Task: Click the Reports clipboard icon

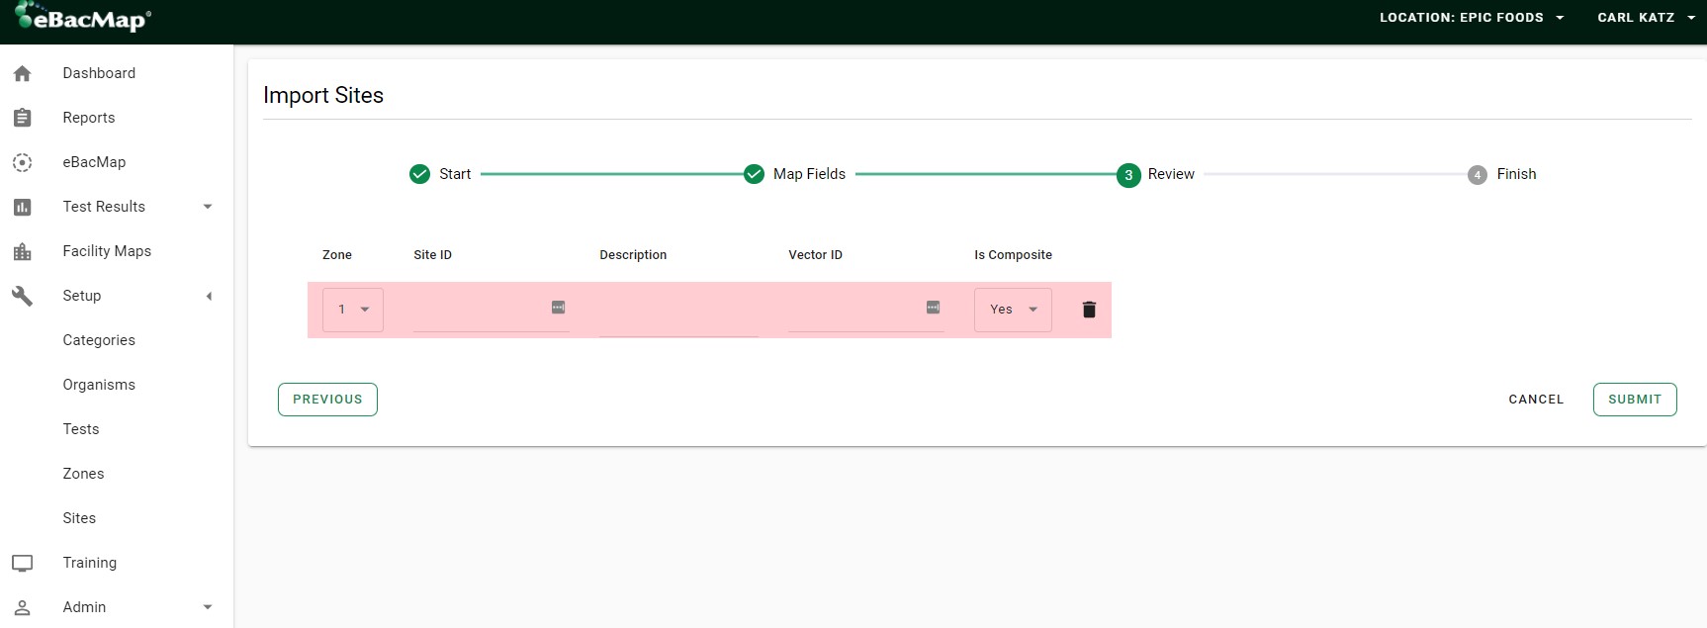Action: pyautogui.click(x=23, y=118)
